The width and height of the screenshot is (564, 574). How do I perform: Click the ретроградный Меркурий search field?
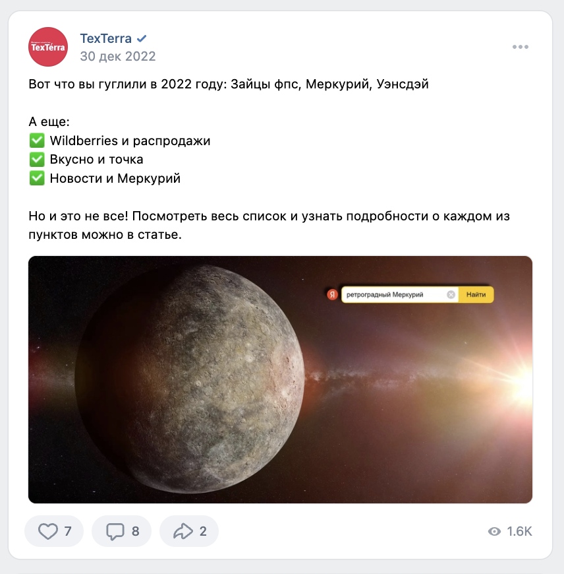pyautogui.click(x=393, y=295)
